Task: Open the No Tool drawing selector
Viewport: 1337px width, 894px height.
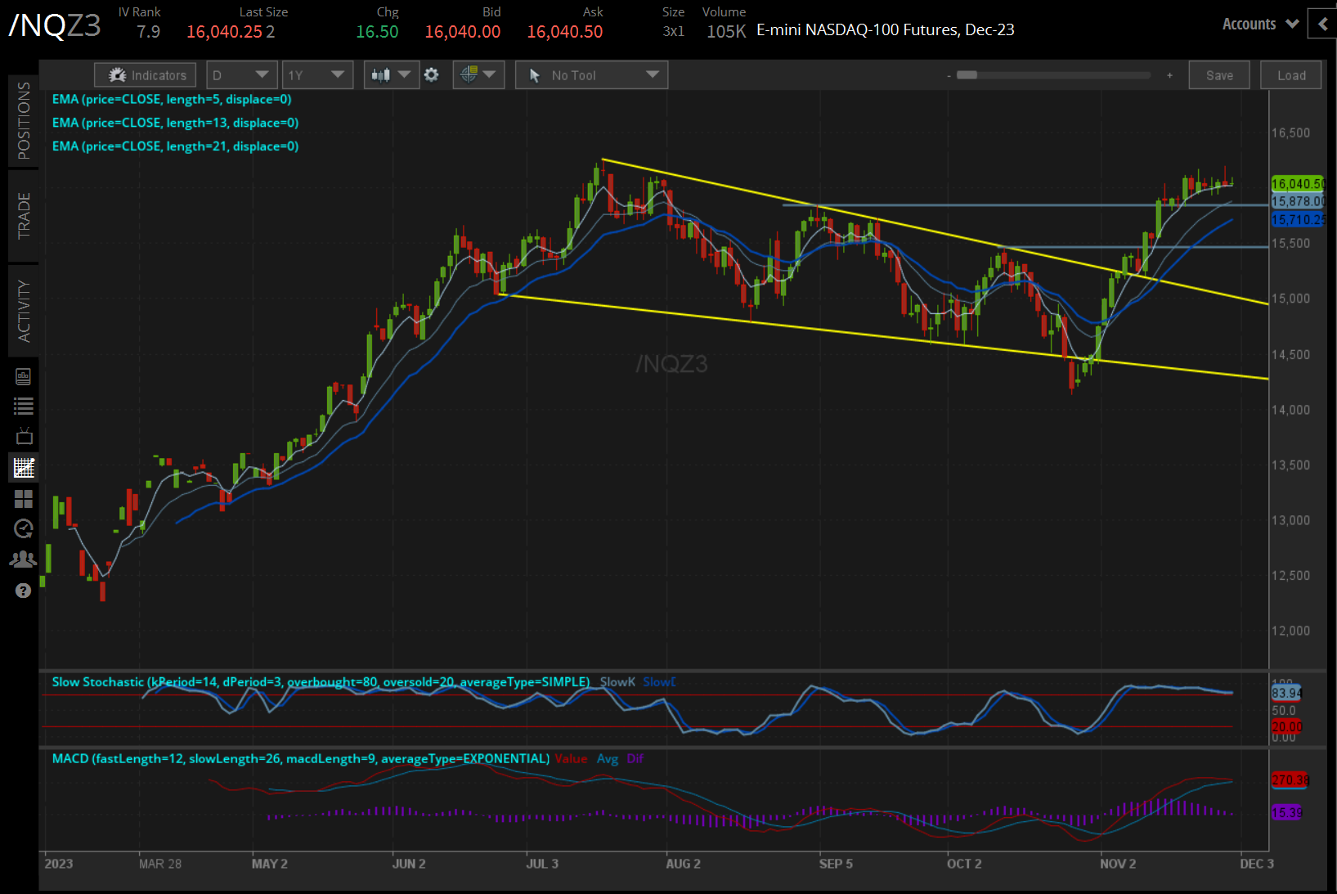Action: [591, 75]
